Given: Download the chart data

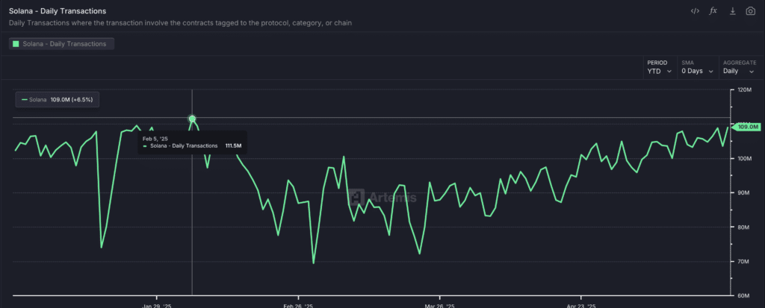Looking at the screenshot, I should coord(732,10).
